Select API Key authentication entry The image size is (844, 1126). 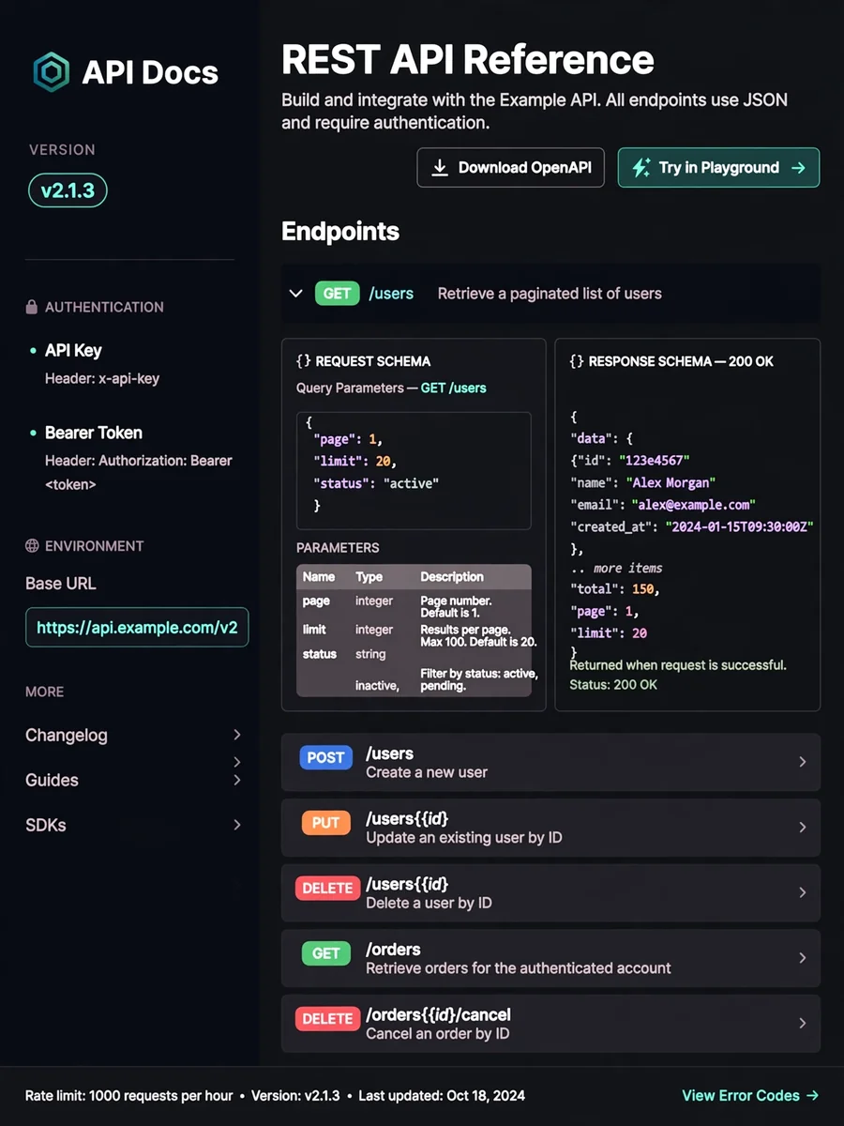coord(73,350)
